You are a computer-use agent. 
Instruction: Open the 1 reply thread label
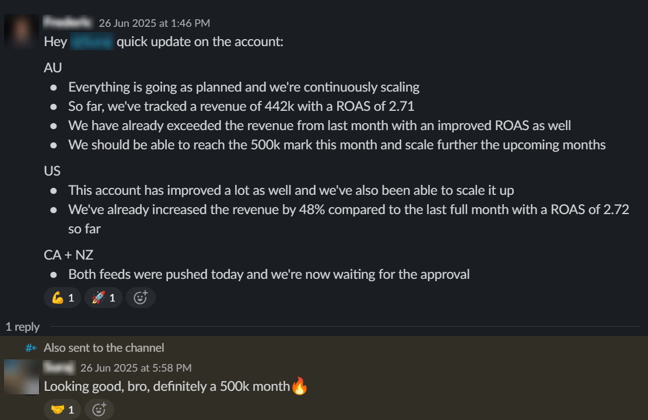(x=22, y=327)
